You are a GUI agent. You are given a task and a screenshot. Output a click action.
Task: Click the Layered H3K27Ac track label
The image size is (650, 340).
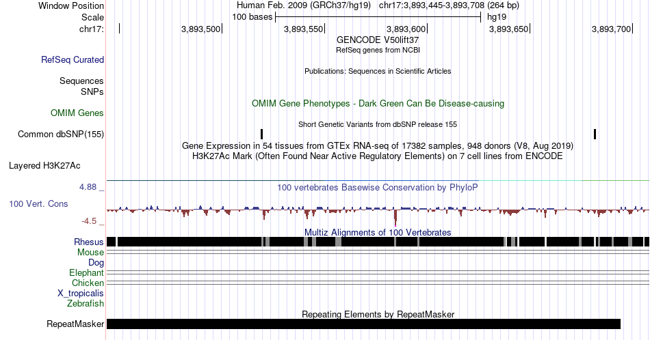[44, 165]
